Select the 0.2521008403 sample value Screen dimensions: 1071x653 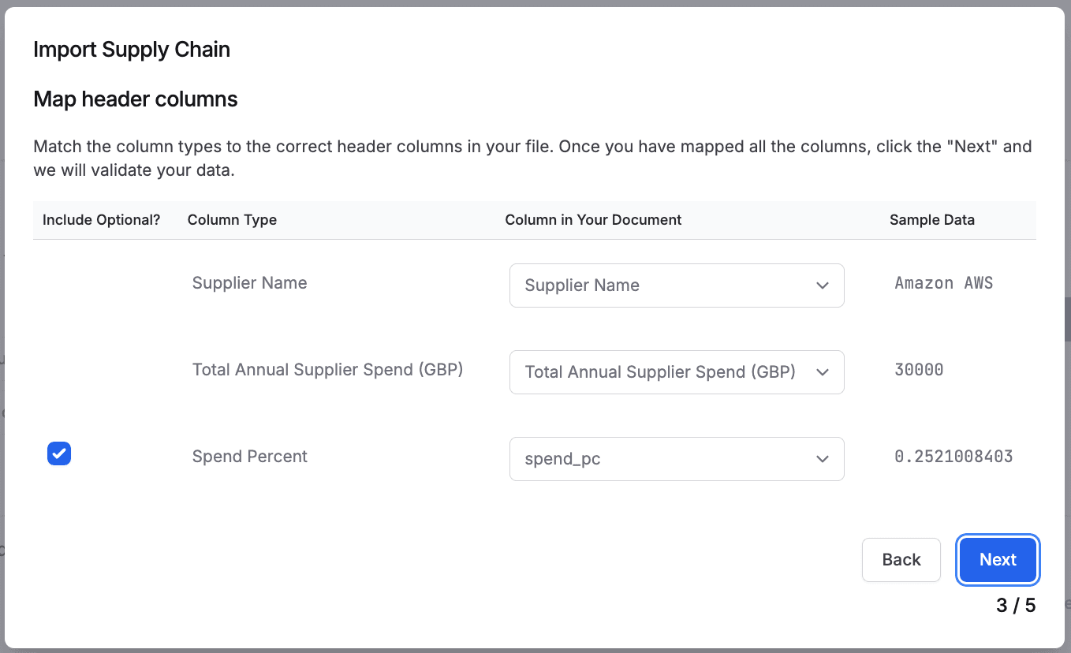point(953,457)
